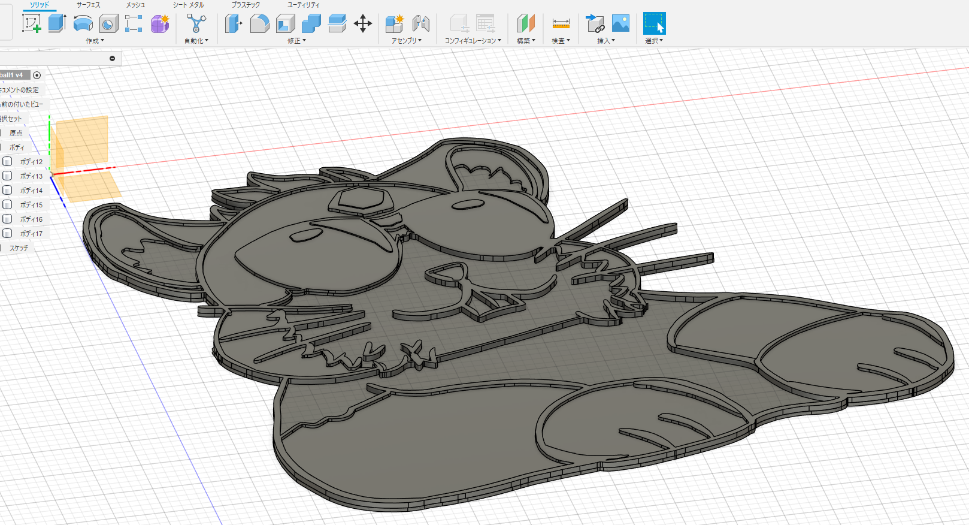Screen dimensions: 969x525
Task: Click the ボディ15 body icon
Action: tap(7, 204)
